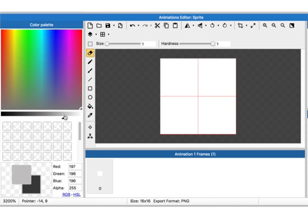Select the origin point tool
This screenshot has height=218, width=308.
point(90,127)
